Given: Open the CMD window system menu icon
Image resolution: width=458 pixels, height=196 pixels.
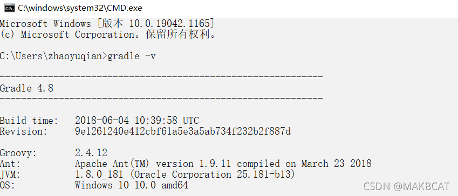Looking at the screenshot, I should tap(10, 8).
